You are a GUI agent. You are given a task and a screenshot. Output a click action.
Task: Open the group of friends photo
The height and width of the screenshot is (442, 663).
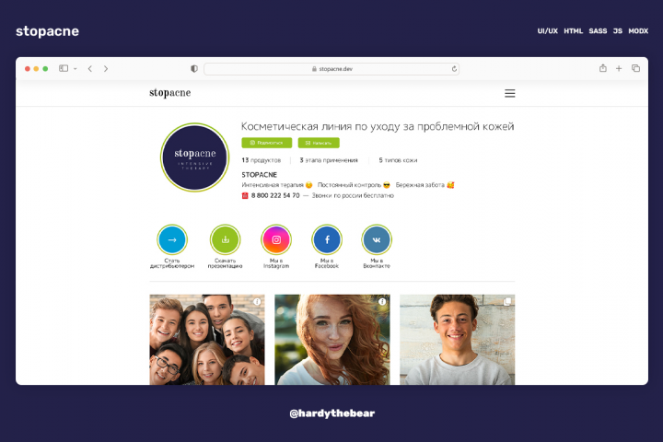click(207, 340)
